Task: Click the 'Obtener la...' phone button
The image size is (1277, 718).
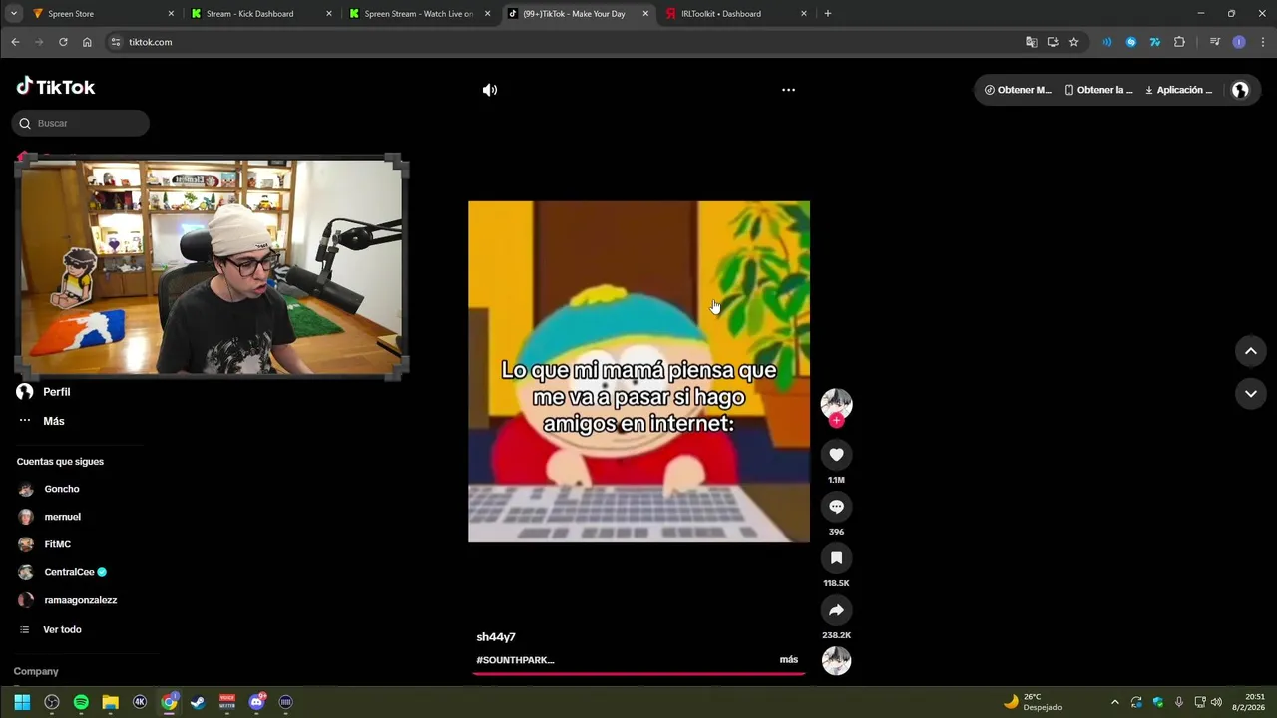Action: [1098, 90]
